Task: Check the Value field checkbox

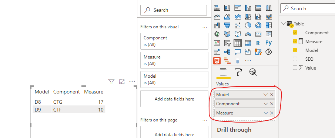Action: 295,68
